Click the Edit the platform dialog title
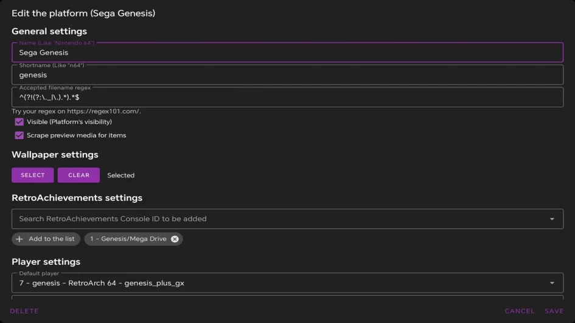Screen dimensions: 575x323 (83, 13)
